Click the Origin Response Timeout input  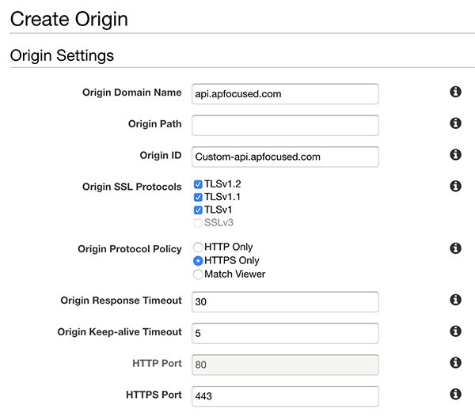(x=285, y=302)
